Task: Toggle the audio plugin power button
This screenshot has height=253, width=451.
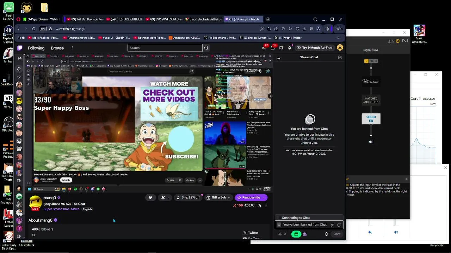Action: (x=398, y=41)
